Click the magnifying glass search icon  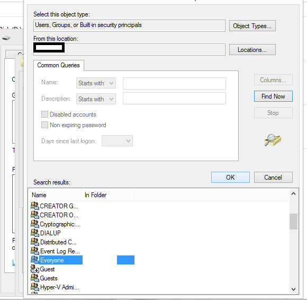point(273,140)
